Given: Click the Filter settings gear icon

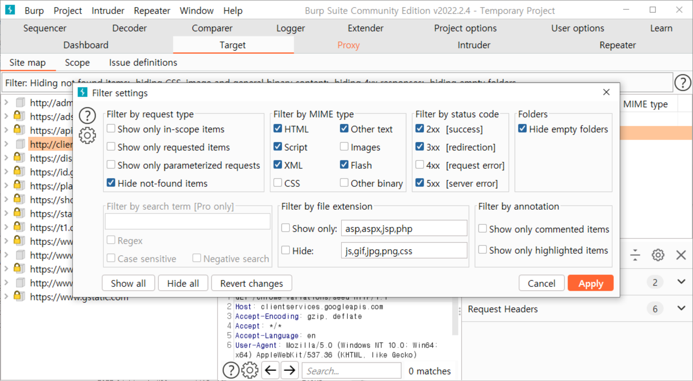Looking at the screenshot, I should [x=87, y=135].
